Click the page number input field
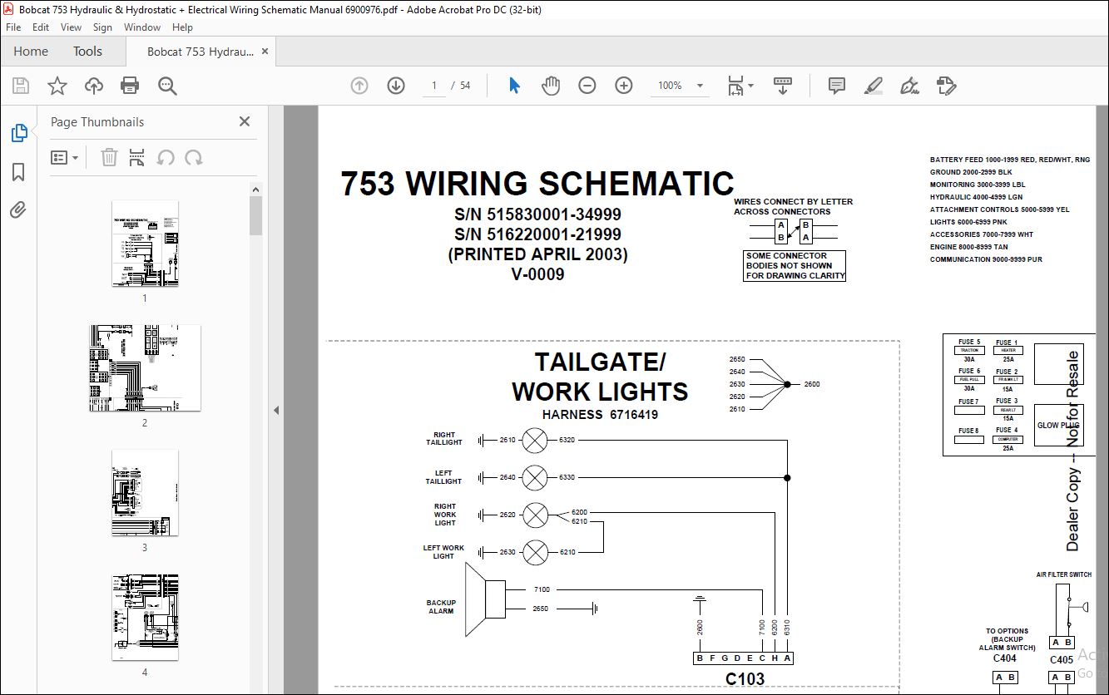 433,86
